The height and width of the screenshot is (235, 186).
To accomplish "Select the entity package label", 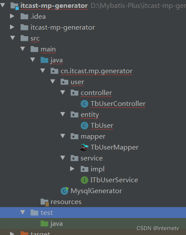I will click(90, 115).
